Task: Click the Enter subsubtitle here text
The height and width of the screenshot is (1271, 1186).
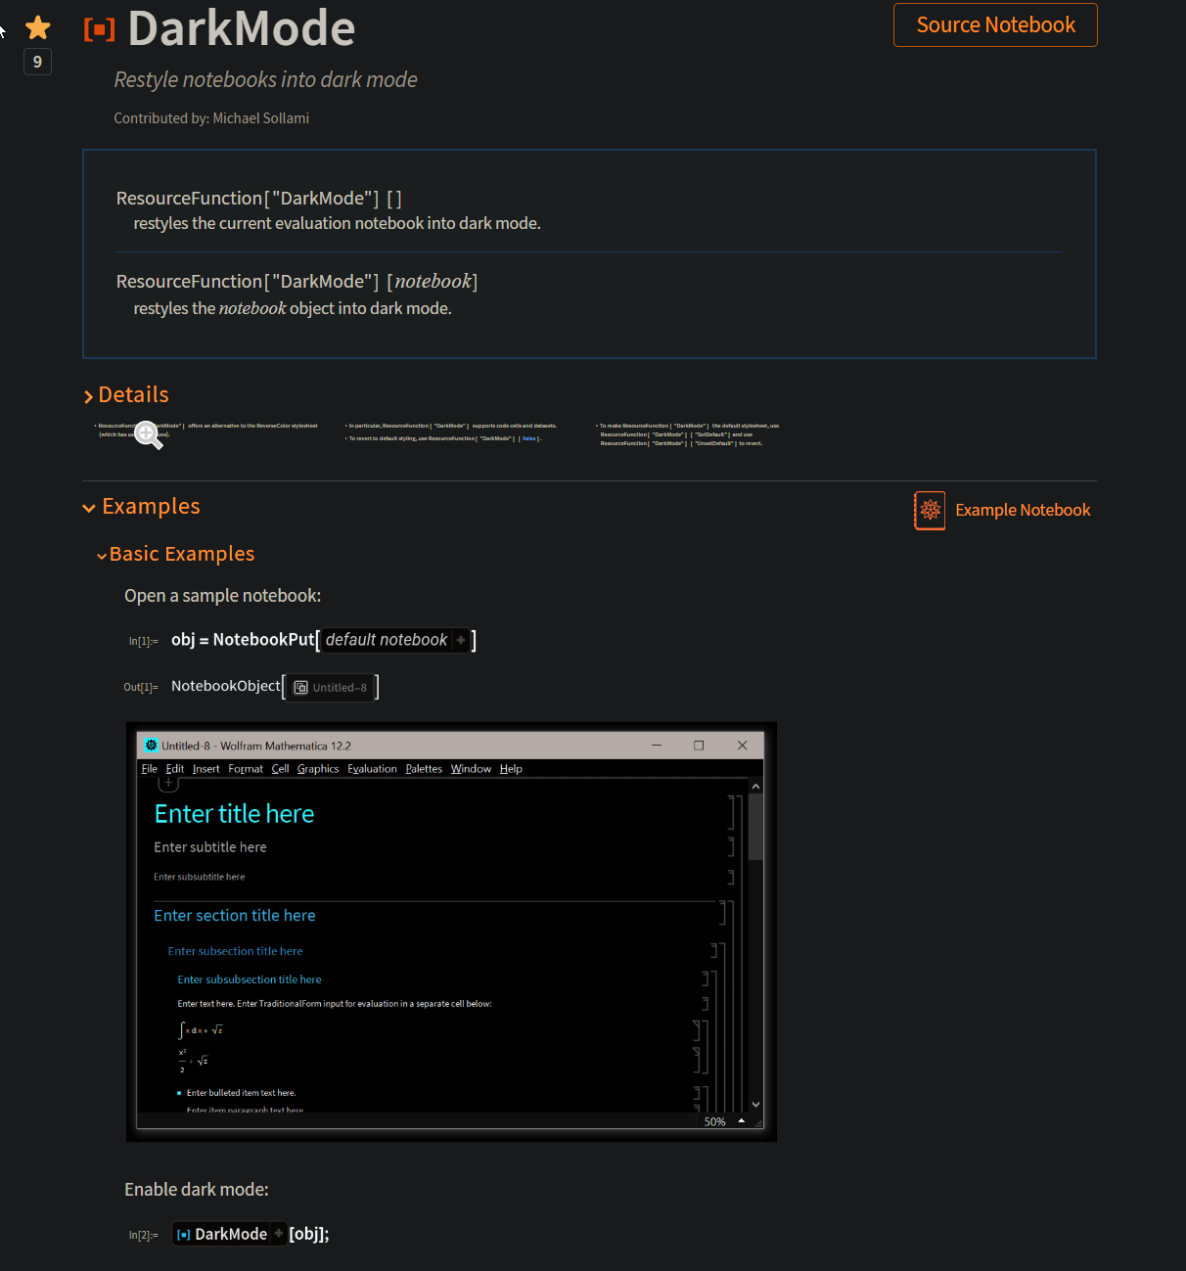Action: (199, 877)
